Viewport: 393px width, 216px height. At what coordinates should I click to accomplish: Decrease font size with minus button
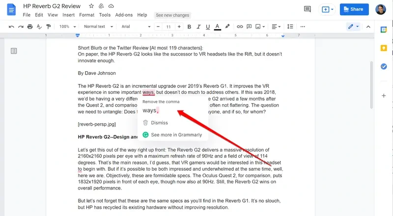coord(158,27)
